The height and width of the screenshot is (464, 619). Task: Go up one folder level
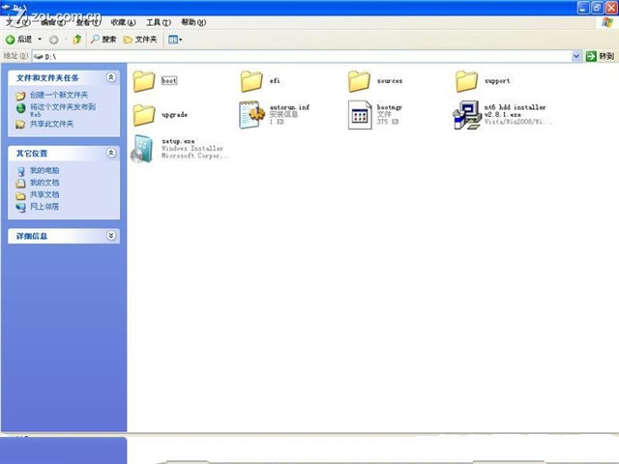(77, 39)
